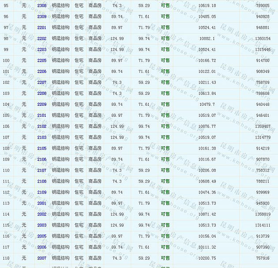Open room 2203 details link

pos(41,49)
